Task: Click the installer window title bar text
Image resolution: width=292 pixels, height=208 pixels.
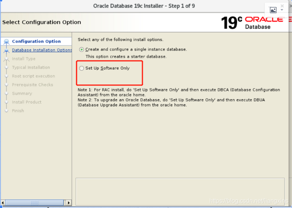Action: coord(144,6)
